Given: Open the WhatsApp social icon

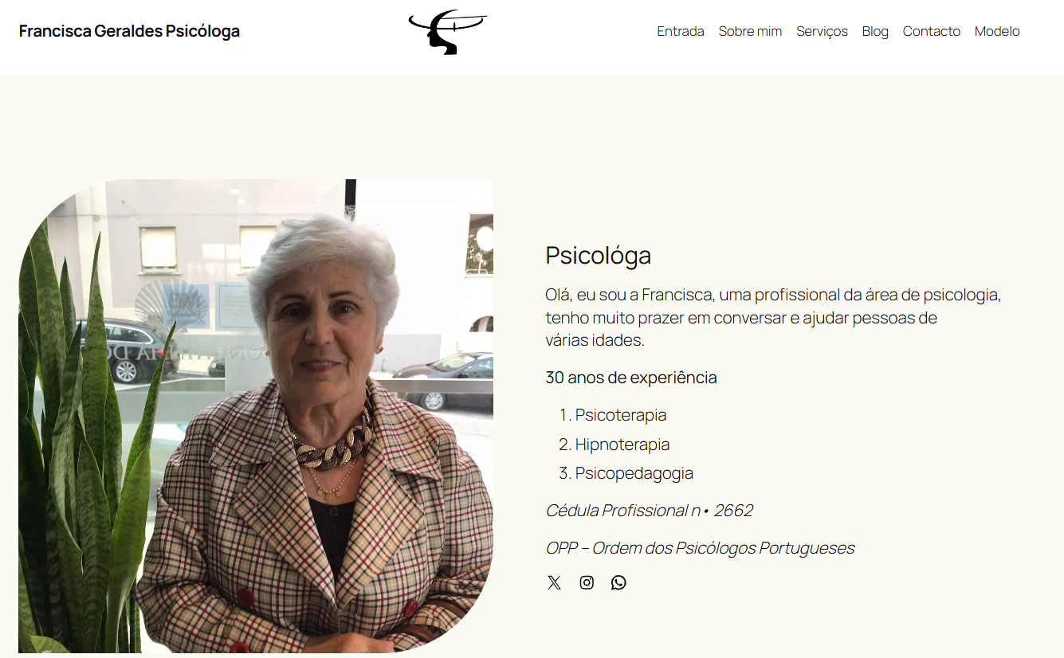Looking at the screenshot, I should pyautogui.click(x=618, y=582).
